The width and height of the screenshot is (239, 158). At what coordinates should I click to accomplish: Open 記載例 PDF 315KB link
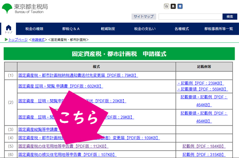coord(204,155)
